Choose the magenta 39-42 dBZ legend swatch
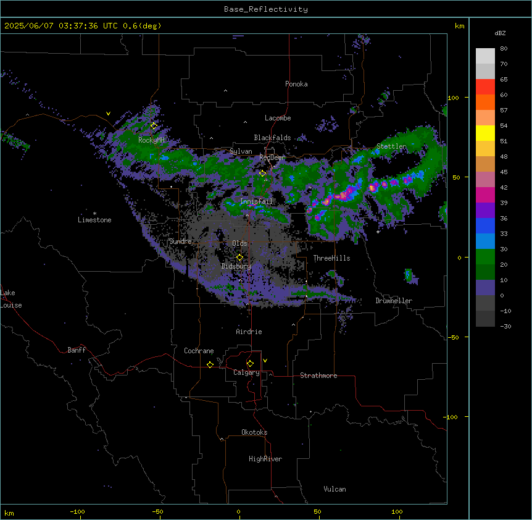532x520 pixels. click(x=485, y=195)
